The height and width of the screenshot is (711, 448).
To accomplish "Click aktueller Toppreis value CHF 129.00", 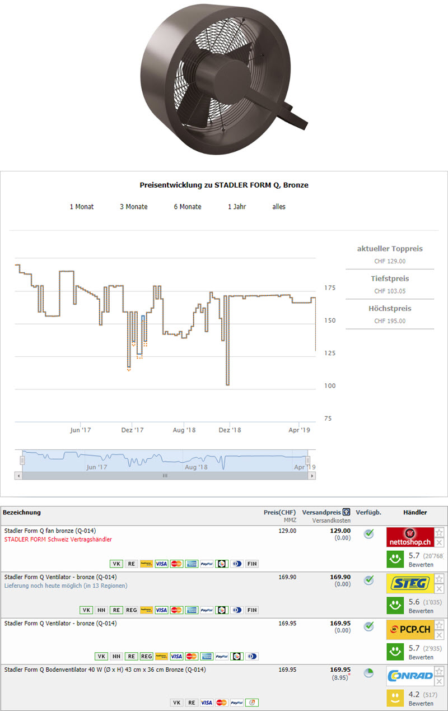I will (390, 261).
